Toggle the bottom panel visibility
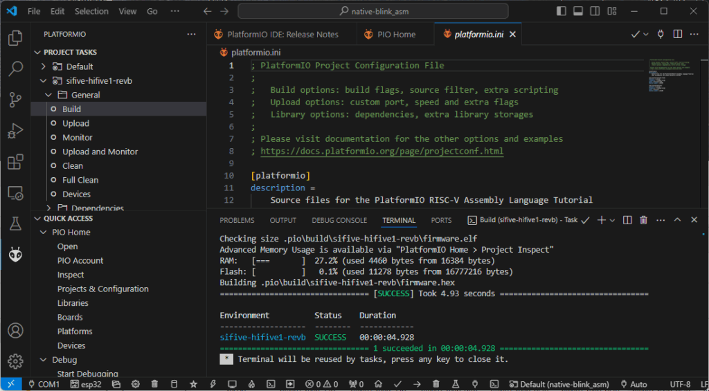The height and width of the screenshot is (391, 709). pyautogui.click(x=578, y=11)
